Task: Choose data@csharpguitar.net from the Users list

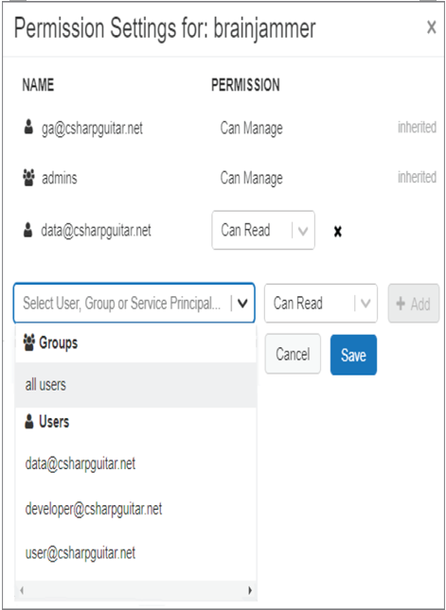Action: click(135, 463)
